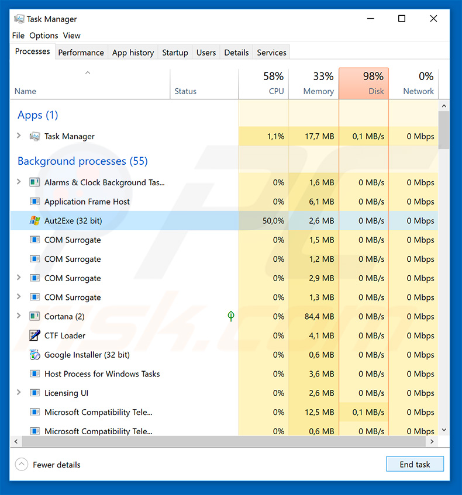The image size is (462, 495).
Task: Click the horizontal scrollbar right arrow
Action: 432,441
